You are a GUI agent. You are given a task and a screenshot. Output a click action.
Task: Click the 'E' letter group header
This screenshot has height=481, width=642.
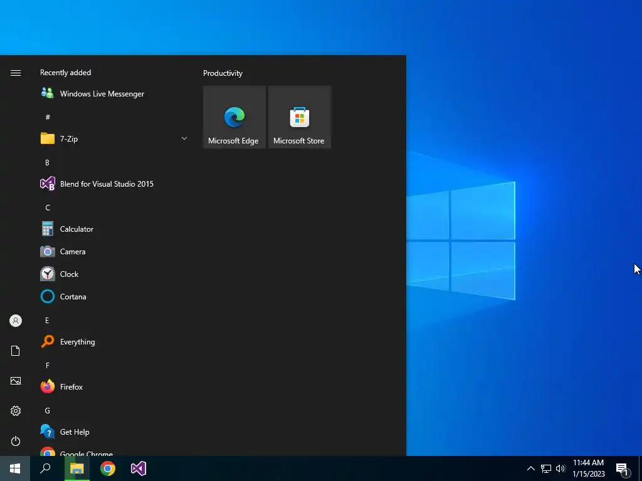pyautogui.click(x=47, y=320)
